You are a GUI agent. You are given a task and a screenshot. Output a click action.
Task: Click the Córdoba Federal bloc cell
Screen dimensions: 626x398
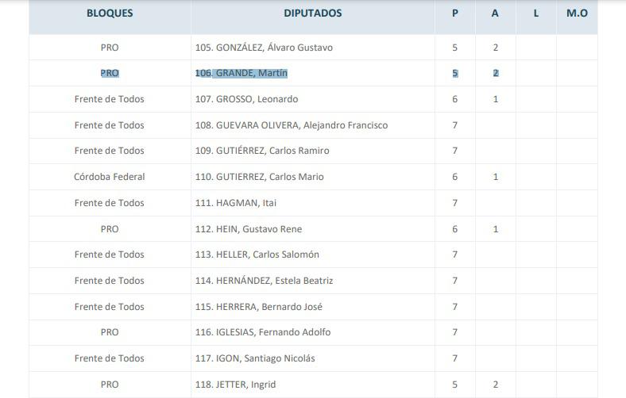[x=110, y=177]
